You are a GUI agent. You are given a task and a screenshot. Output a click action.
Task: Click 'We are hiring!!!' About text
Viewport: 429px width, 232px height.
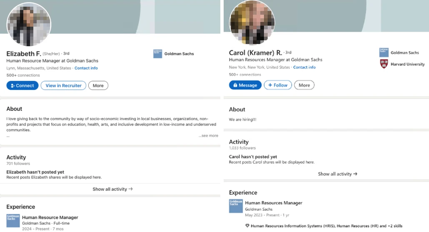point(242,120)
